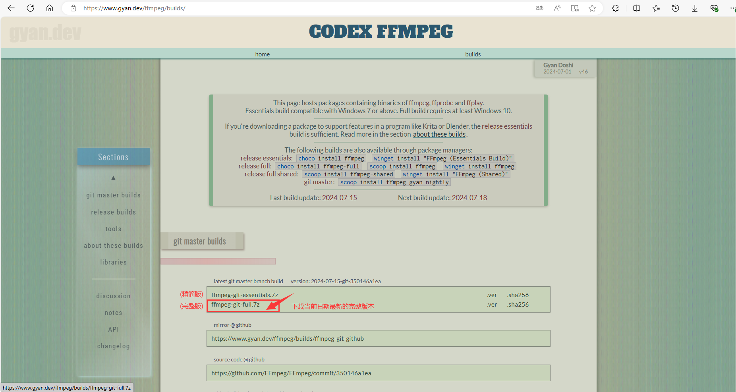Viewport: 736px width, 392px height.
Task: Open changelog in the sidebar
Action: point(113,346)
